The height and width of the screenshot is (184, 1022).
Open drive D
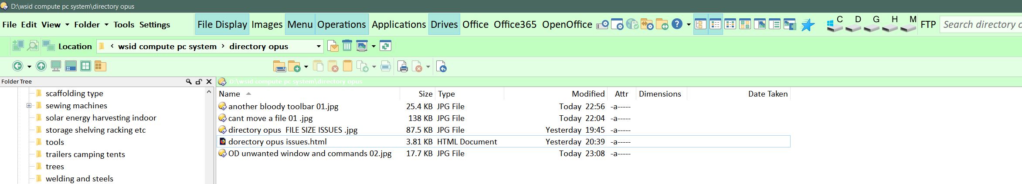click(x=853, y=24)
